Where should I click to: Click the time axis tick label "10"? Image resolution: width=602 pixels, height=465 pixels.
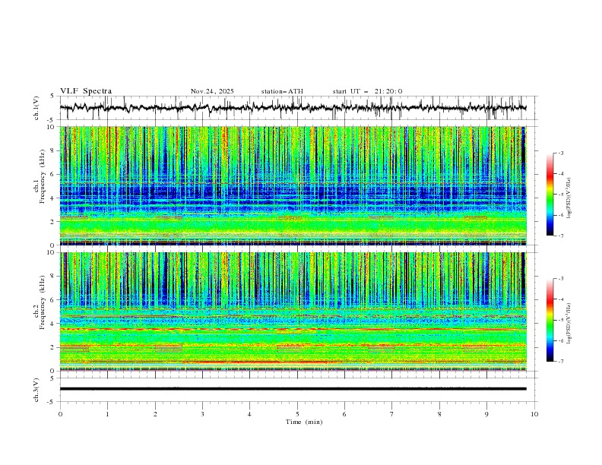pyautogui.click(x=534, y=414)
